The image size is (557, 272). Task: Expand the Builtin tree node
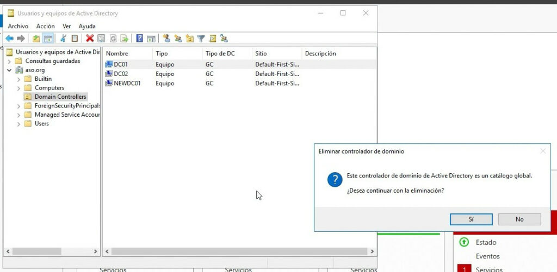pyautogui.click(x=19, y=79)
